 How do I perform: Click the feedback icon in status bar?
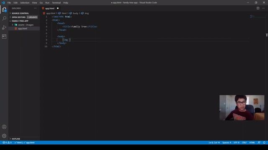pos(259,142)
